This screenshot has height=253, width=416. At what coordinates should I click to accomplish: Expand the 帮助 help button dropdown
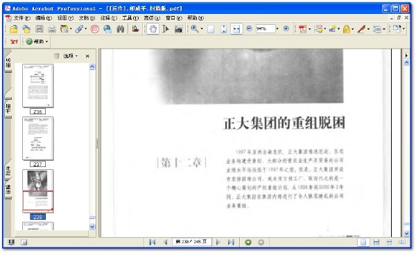tap(47, 42)
